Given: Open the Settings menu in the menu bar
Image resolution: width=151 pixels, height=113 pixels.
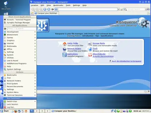Looking at the screenshot, I should point(76,5).
